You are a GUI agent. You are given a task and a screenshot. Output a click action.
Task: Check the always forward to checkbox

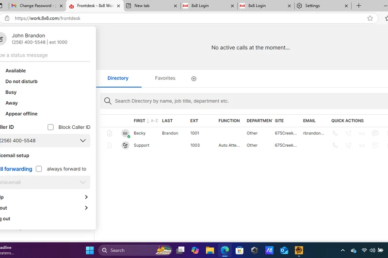[39, 169]
